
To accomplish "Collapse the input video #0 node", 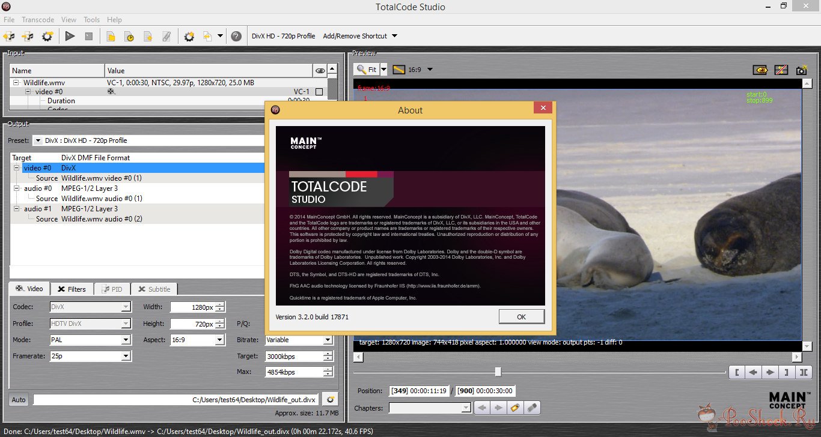I will click(x=28, y=92).
